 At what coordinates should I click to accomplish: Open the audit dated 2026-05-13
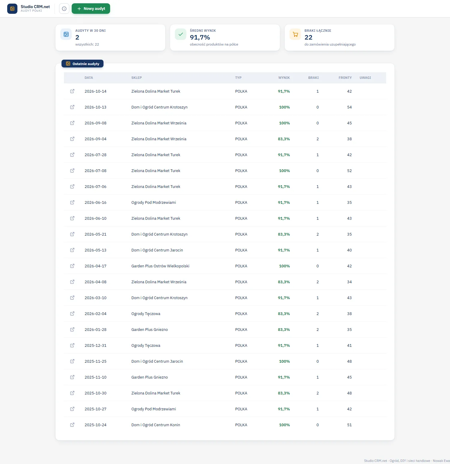[x=72, y=250]
